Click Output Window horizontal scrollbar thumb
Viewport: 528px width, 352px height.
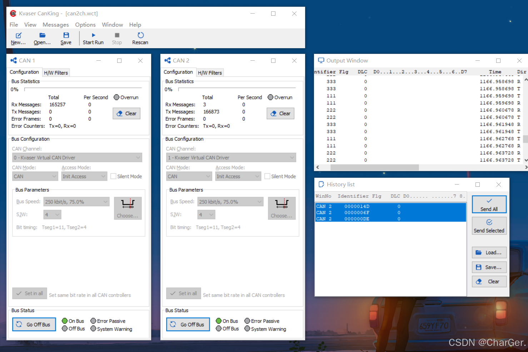(x=375, y=167)
